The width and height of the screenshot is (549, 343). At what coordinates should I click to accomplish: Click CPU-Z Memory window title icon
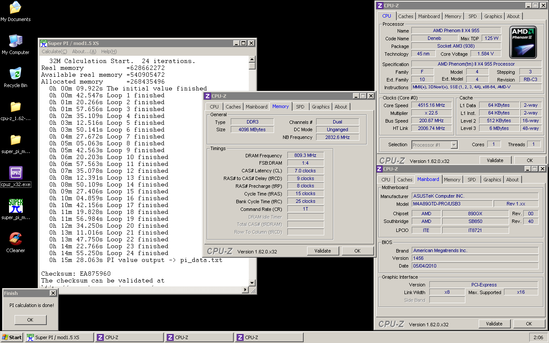coord(207,96)
